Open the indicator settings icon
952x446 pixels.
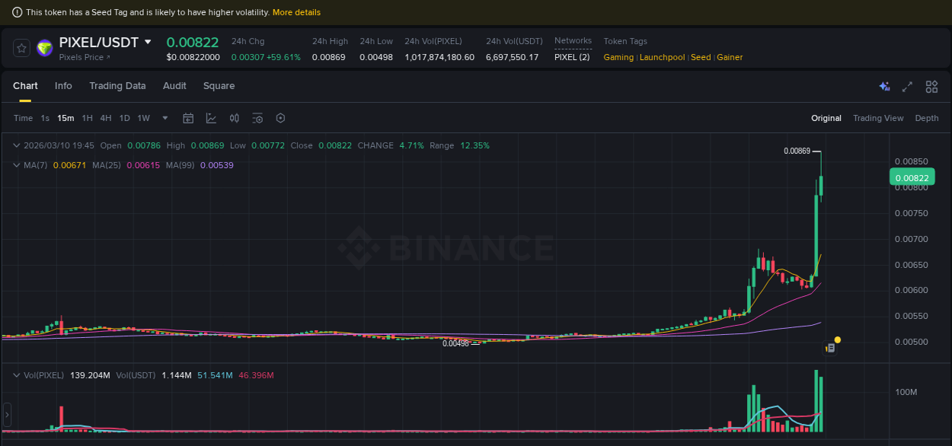tap(257, 118)
